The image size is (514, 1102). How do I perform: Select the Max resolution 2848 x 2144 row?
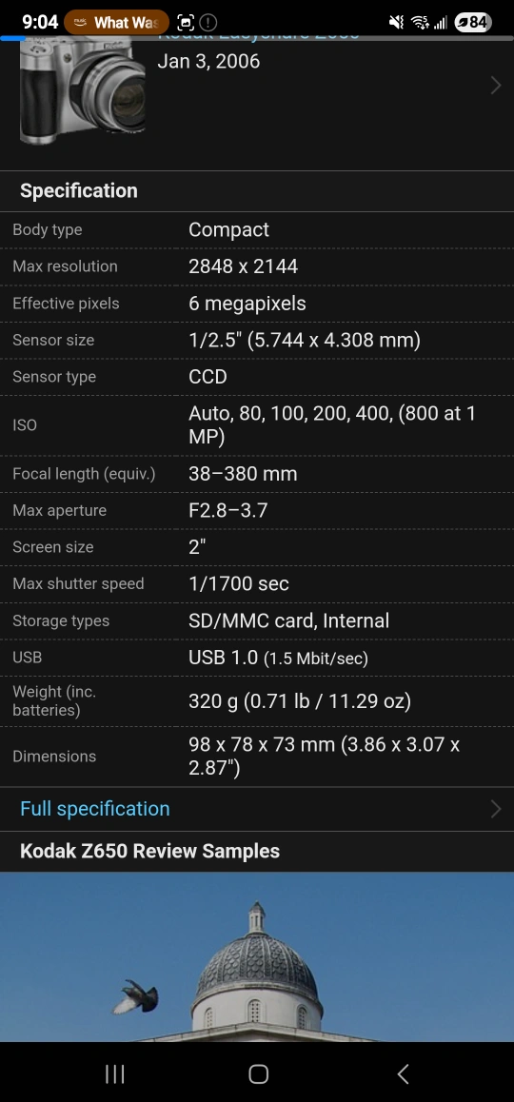tap(257, 266)
